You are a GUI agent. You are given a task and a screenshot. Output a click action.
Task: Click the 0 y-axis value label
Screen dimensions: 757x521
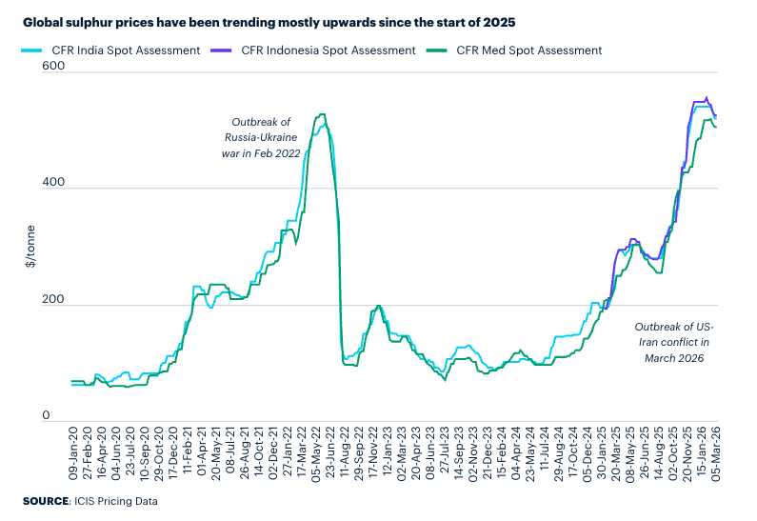tap(59, 416)
